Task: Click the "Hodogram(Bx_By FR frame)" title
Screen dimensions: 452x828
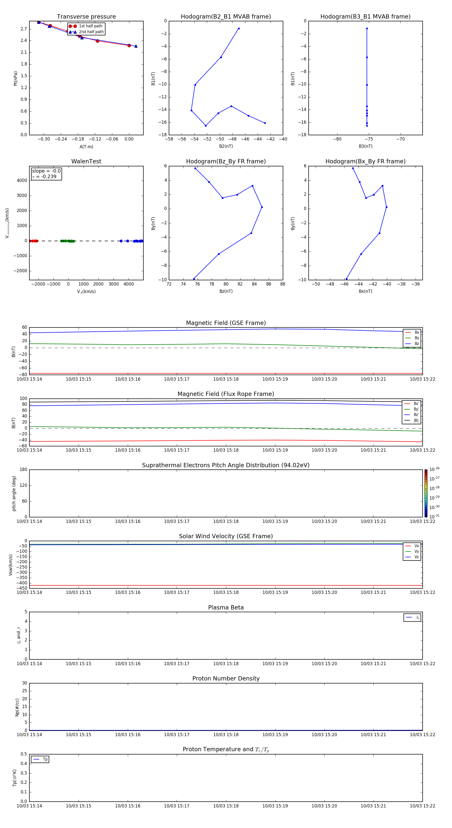Action: (365, 161)
